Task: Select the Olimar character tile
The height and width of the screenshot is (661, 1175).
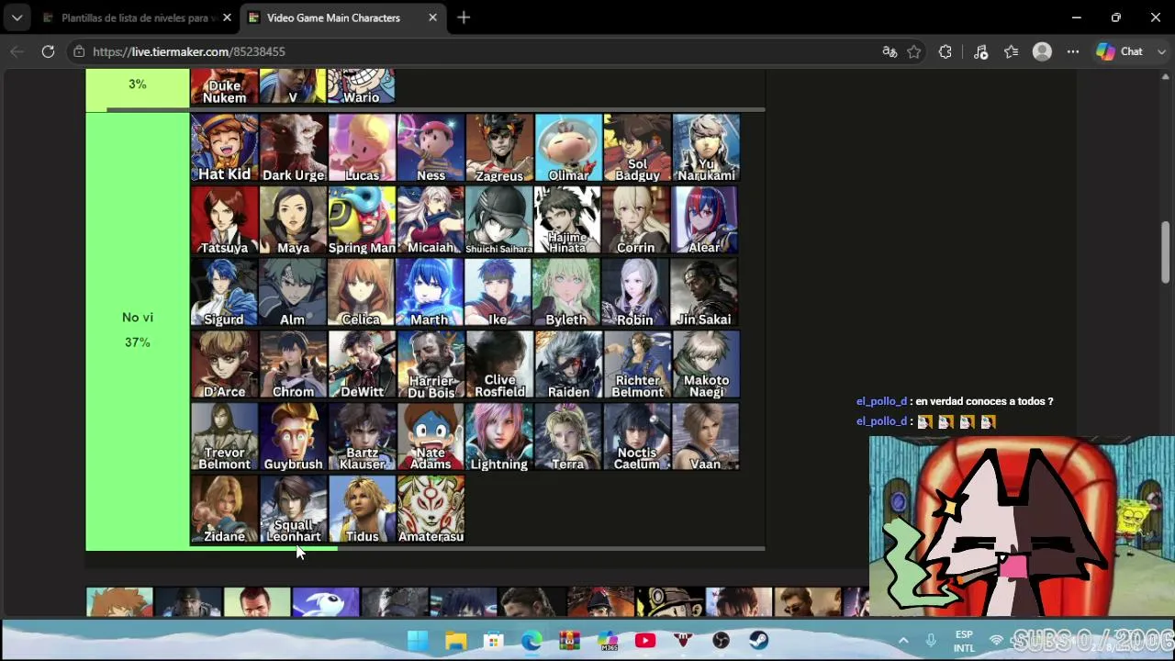Action: pos(568,148)
